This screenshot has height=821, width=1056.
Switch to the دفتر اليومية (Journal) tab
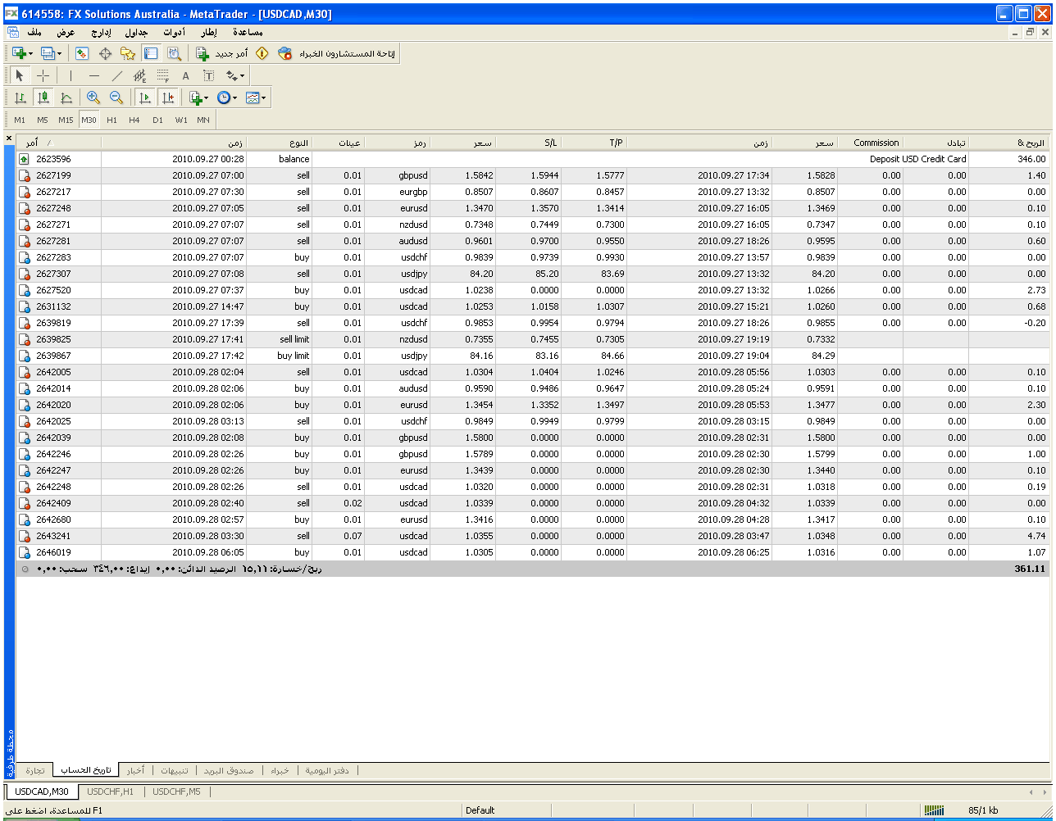[327, 770]
